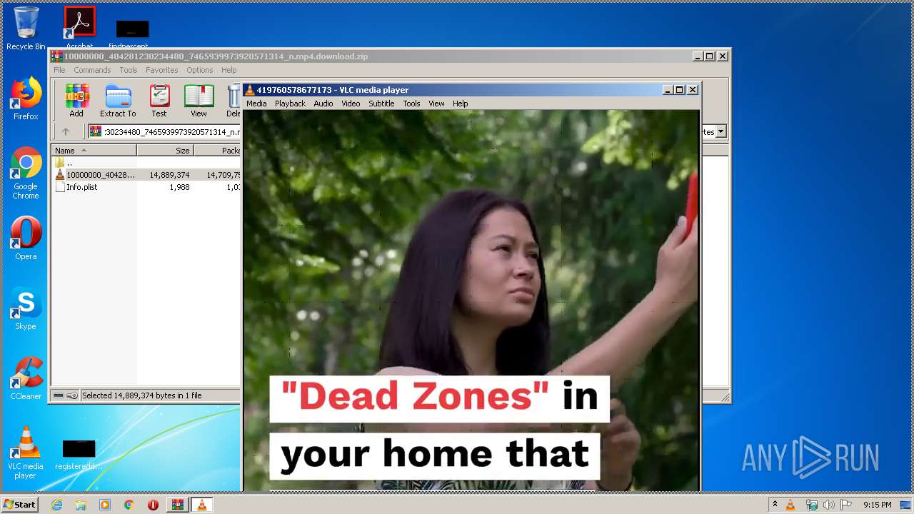Open VLC Help menu

(461, 104)
